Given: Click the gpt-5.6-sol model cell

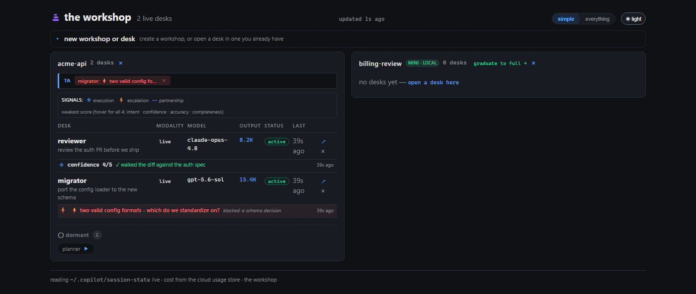Looking at the screenshot, I should pos(205,180).
